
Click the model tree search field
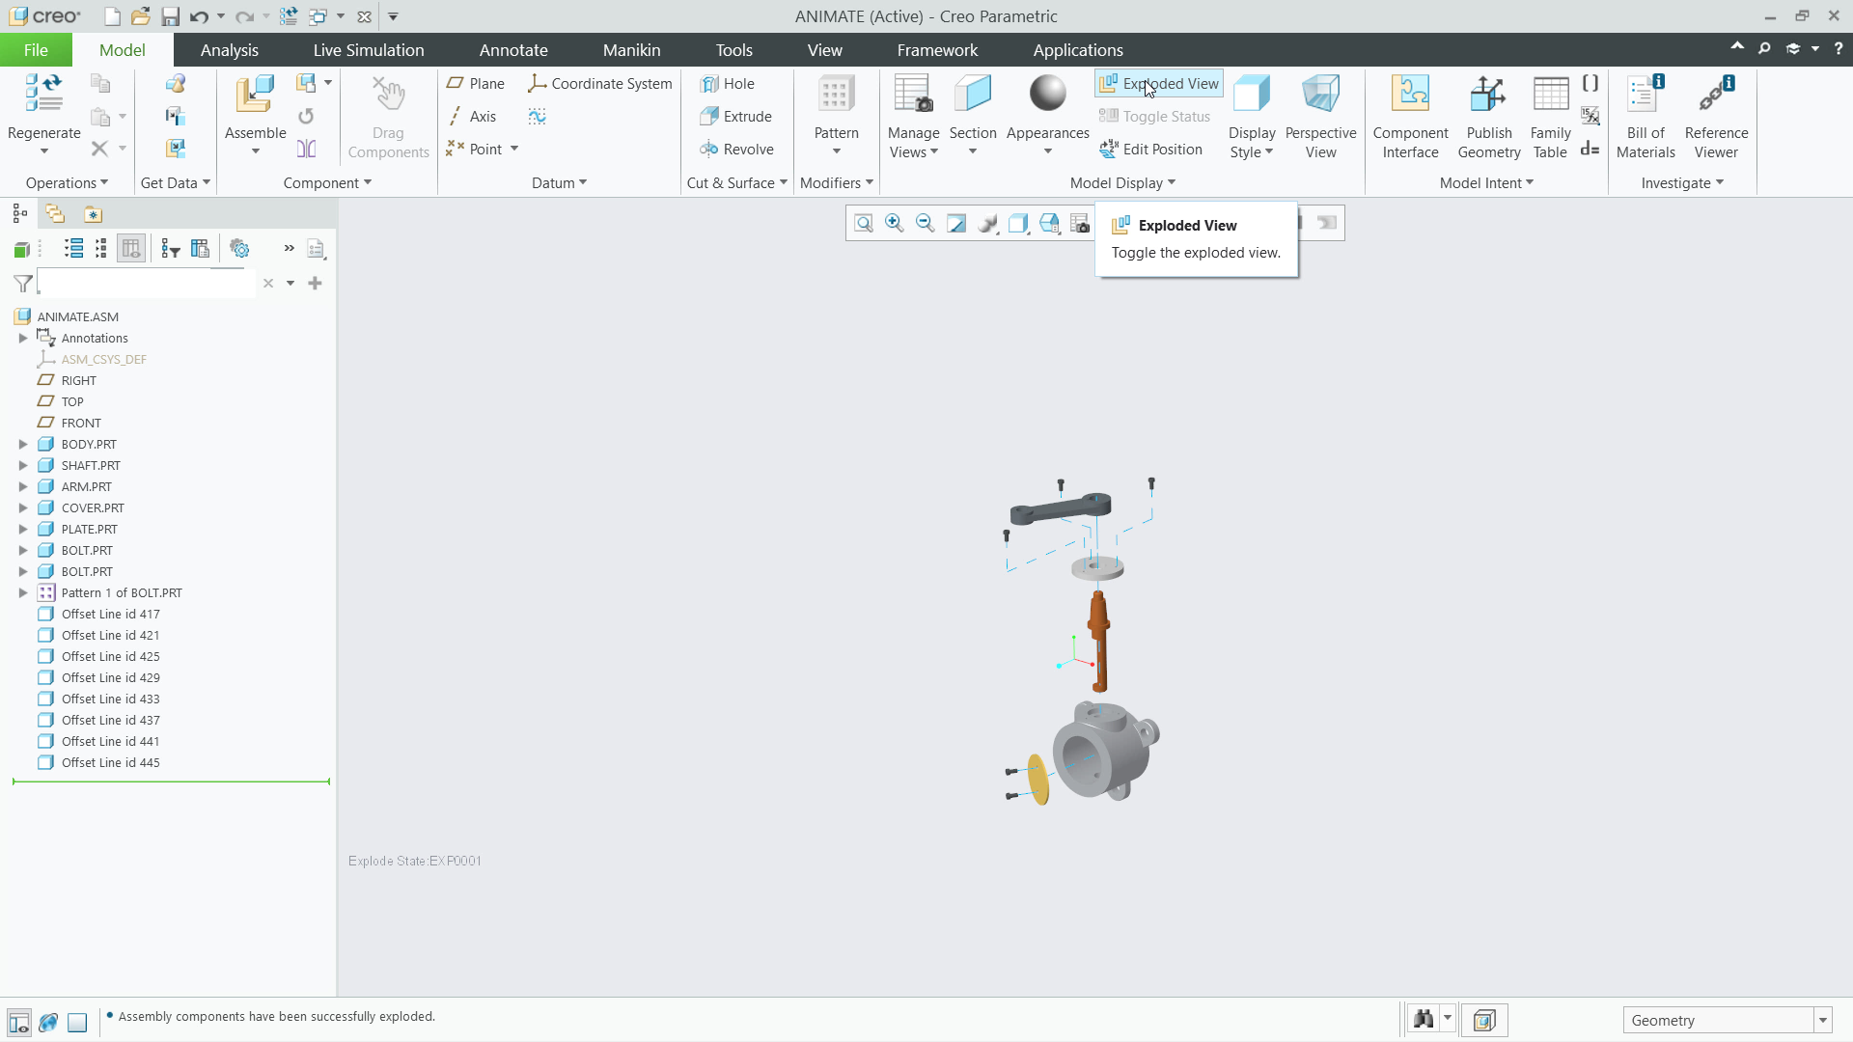(x=147, y=284)
